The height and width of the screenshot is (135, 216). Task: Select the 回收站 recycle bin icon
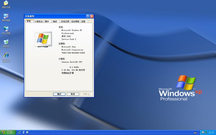(6, 43)
